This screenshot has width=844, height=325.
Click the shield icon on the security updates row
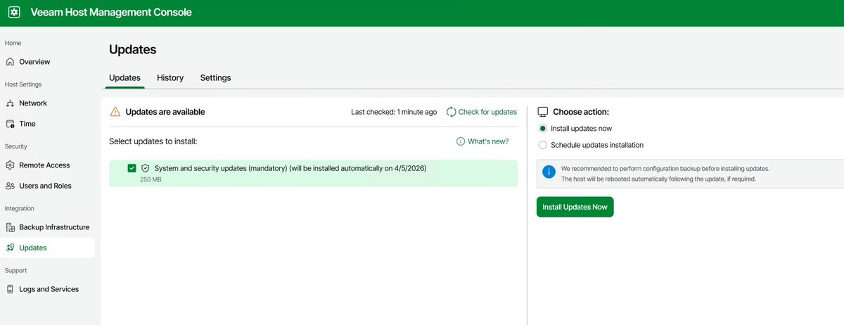[x=146, y=169]
